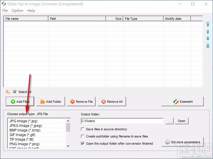The height and width of the screenshot is (159, 213).
Task: Open Set more parameters gear button
Action: click(x=182, y=142)
